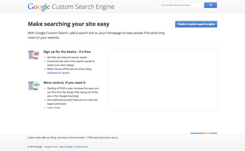Click bullet Customize the look of the search results
This screenshot has height=151, width=245.
(71, 63)
